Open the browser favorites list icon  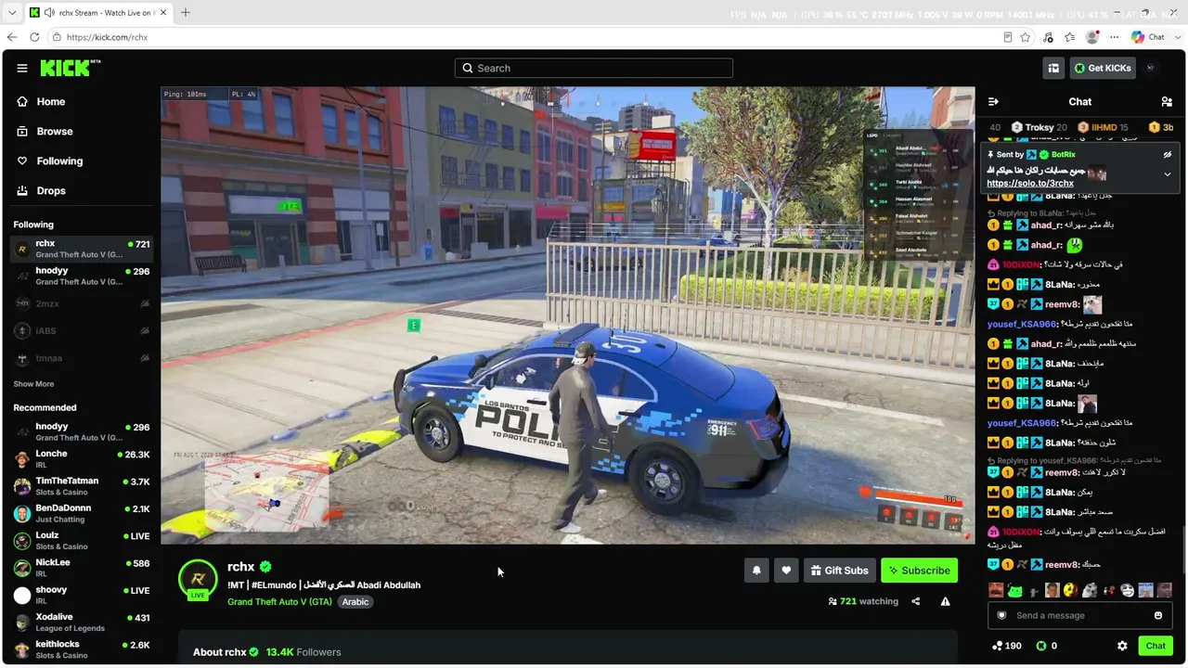(x=1070, y=37)
